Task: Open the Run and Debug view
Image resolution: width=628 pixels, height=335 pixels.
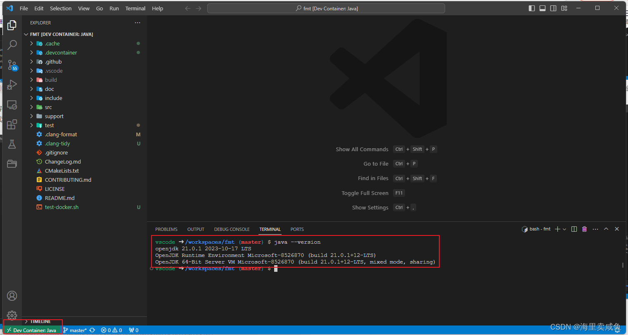Action: [x=12, y=84]
